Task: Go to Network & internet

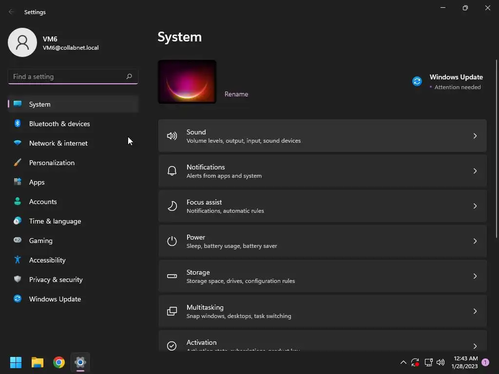Action: pyautogui.click(x=73, y=143)
